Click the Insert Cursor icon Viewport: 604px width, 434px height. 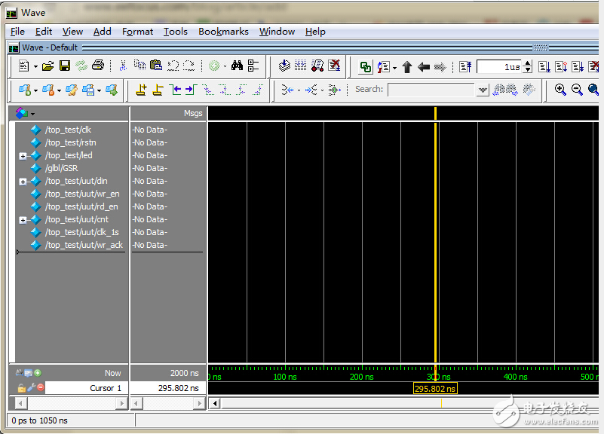(x=141, y=90)
